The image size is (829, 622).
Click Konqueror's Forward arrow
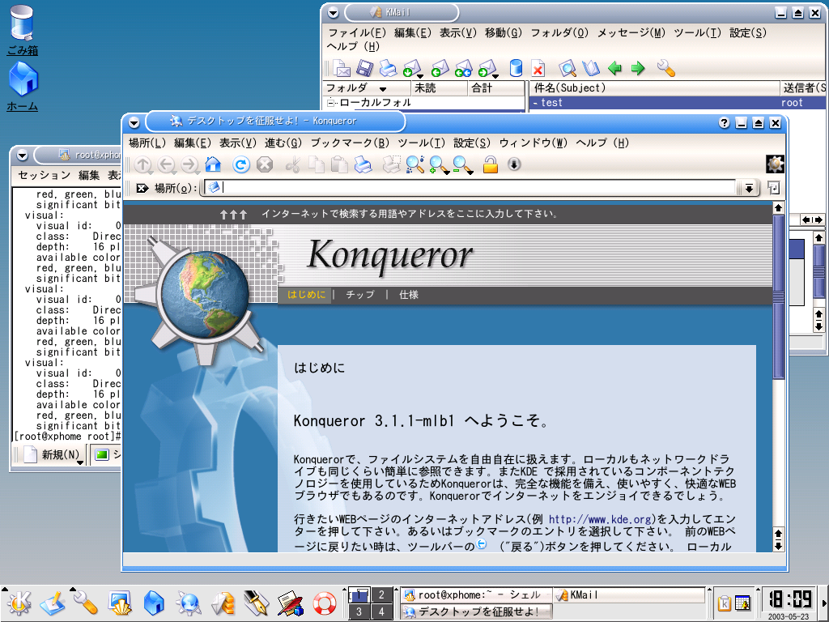pyautogui.click(x=189, y=165)
